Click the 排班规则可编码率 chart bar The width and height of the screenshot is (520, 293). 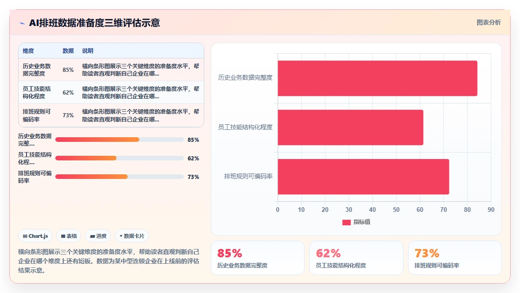364,177
